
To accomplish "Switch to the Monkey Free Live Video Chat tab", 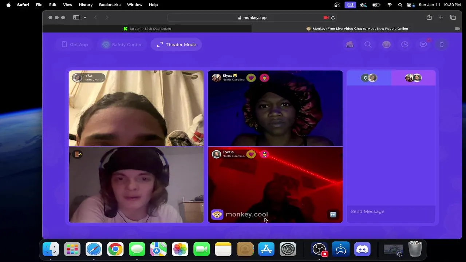I will (x=357, y=28).
